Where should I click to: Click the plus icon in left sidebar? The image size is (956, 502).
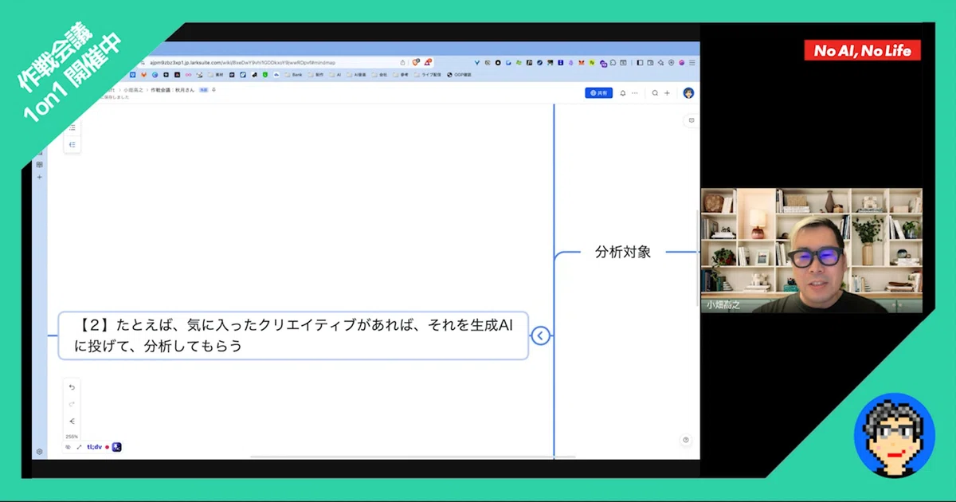(39, 177)
